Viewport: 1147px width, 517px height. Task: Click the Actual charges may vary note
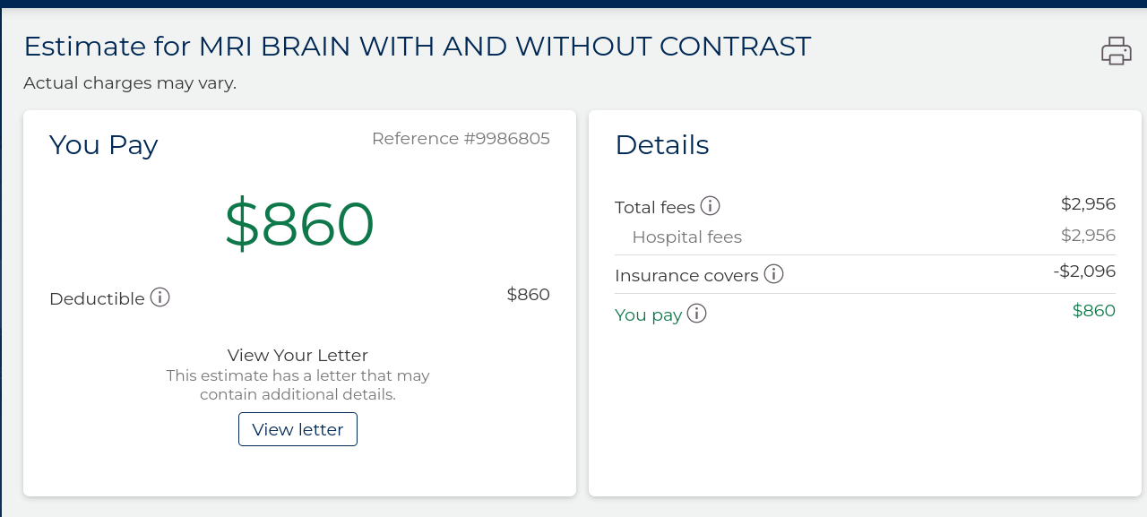[130, 83]
